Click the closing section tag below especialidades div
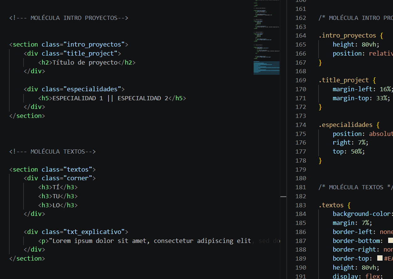The height and width of the screenshot is (279, 393). (27, 116)
